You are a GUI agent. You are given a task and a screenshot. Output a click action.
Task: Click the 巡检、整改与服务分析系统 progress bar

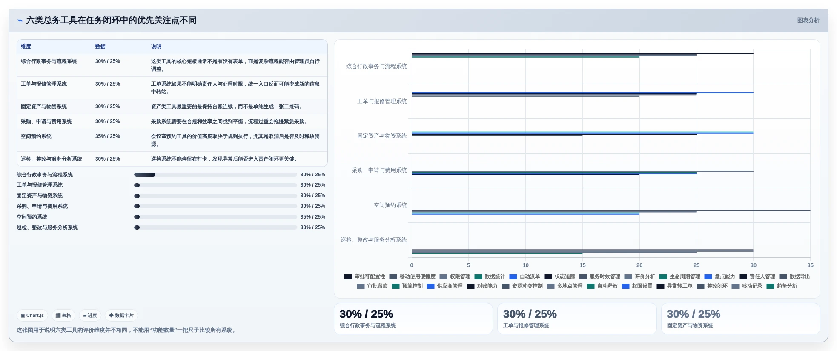pyautogui.click(x=215, y=227)
